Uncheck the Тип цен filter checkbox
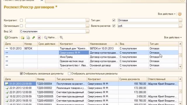The width and height of the screenshot is (187, 105). (114, 20)
